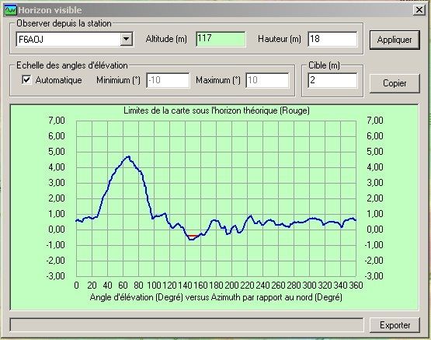Click the Exporter button
The image size is (431, 340).
(395, 325)
